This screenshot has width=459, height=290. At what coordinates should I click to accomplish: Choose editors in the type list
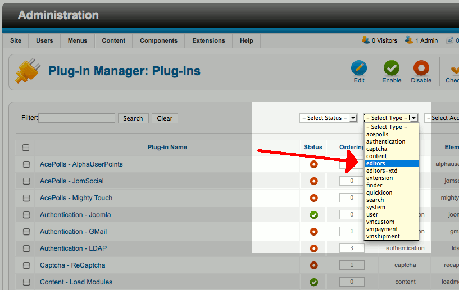(x=392, y=163)
